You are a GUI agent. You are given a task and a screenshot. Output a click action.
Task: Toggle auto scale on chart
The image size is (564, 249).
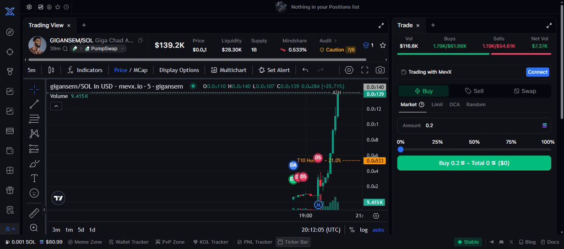pyautogui.click(x=378, y=230)
